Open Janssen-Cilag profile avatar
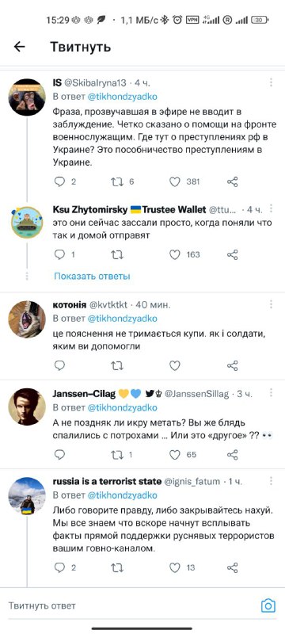Viewport: 285px width, 634px height. [x=27, y=407]
